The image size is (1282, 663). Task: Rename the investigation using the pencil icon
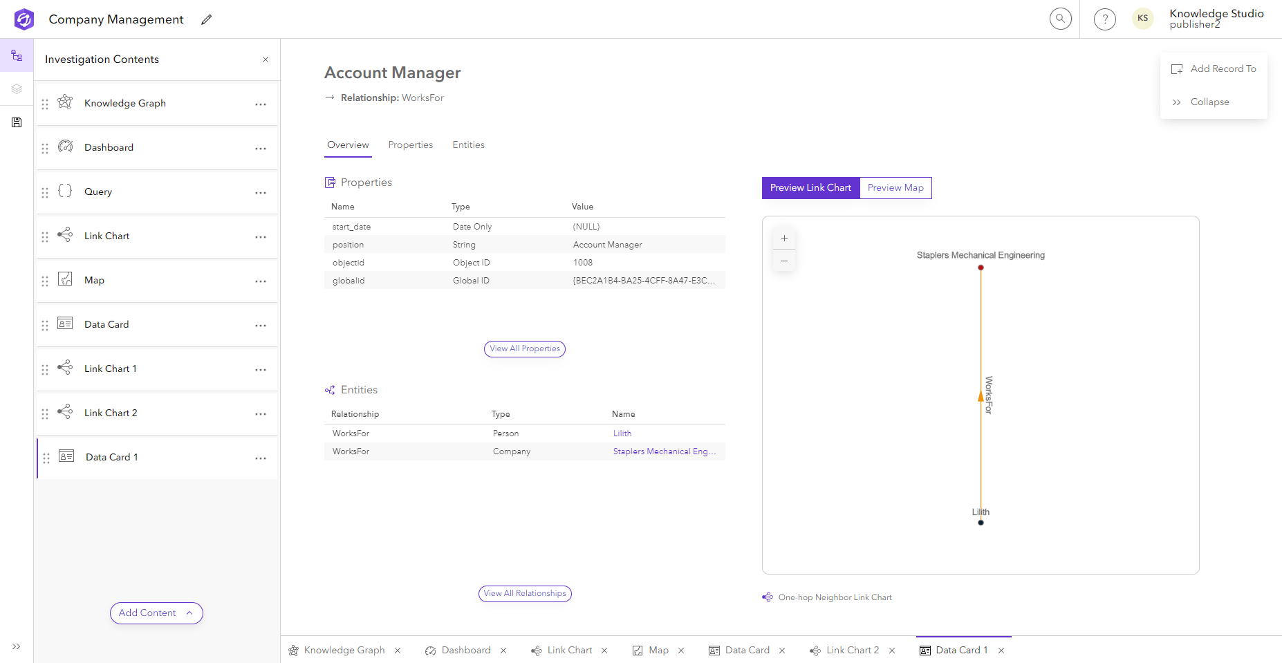tap(205, 19)
